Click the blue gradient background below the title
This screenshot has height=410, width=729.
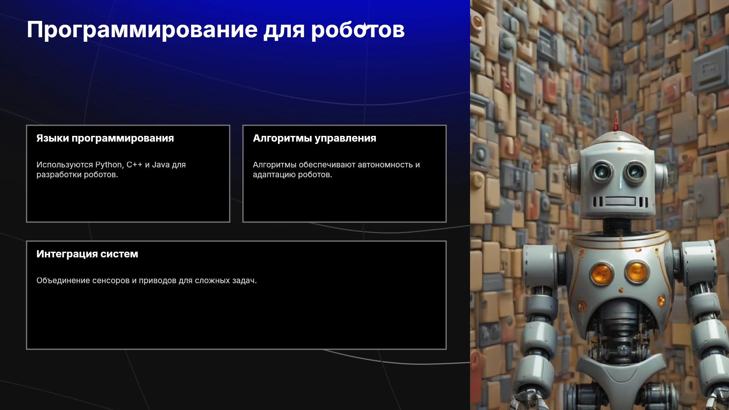pos(235,76)
